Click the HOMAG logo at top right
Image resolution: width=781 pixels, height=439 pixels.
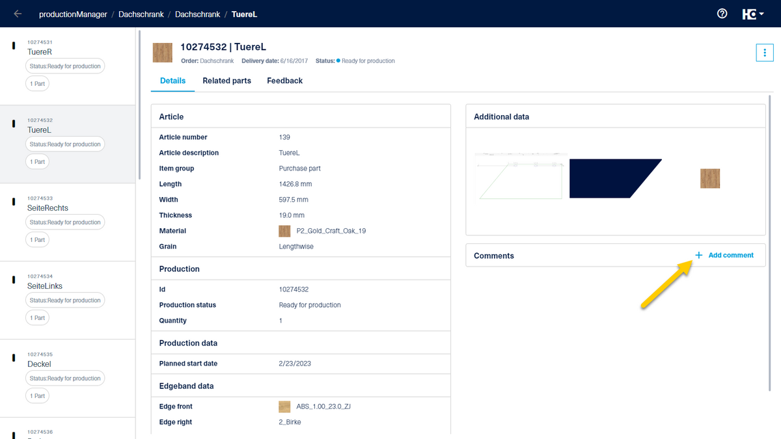click(748, 13)
